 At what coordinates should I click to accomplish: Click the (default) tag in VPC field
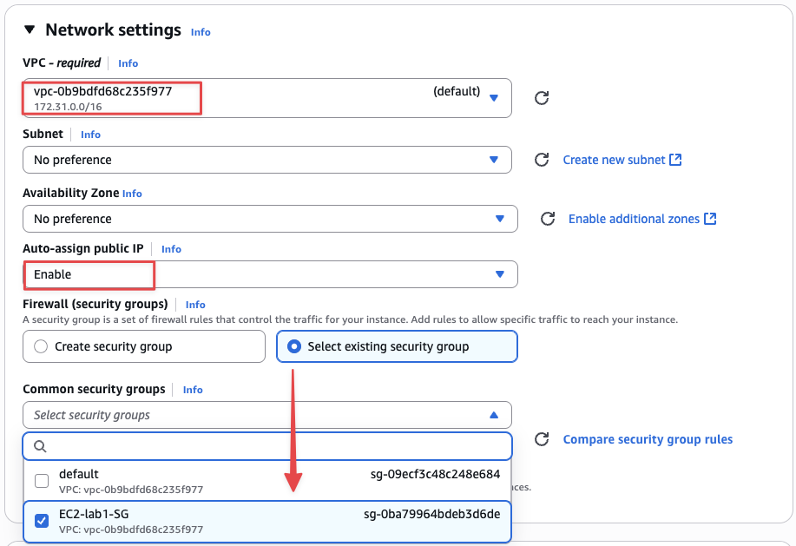pos(457,91)
